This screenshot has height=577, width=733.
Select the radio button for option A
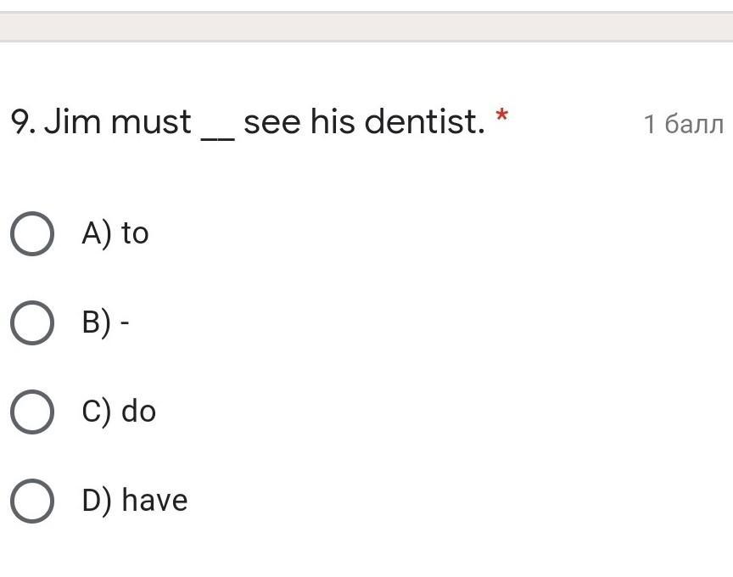(32, 233)
